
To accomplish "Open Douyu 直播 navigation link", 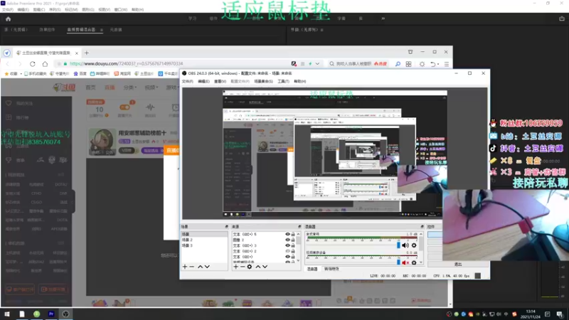I will [110, 87].
